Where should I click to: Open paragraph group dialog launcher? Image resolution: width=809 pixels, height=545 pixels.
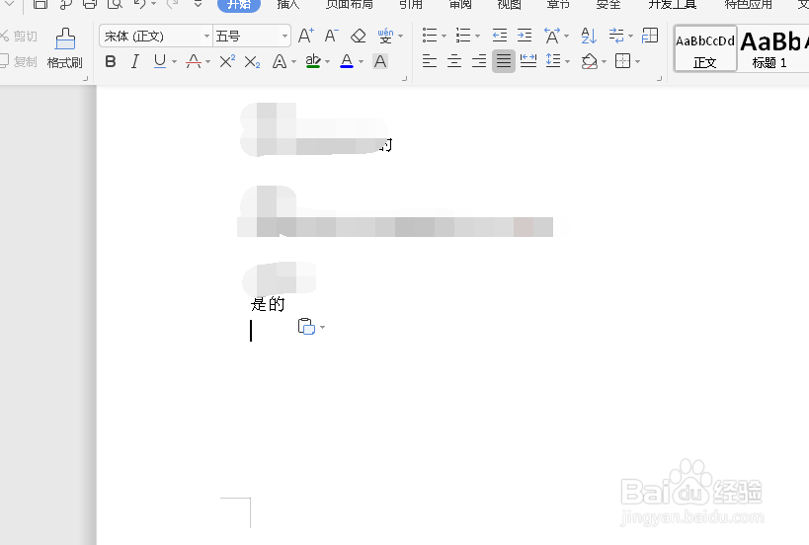[x=659, y=79]
